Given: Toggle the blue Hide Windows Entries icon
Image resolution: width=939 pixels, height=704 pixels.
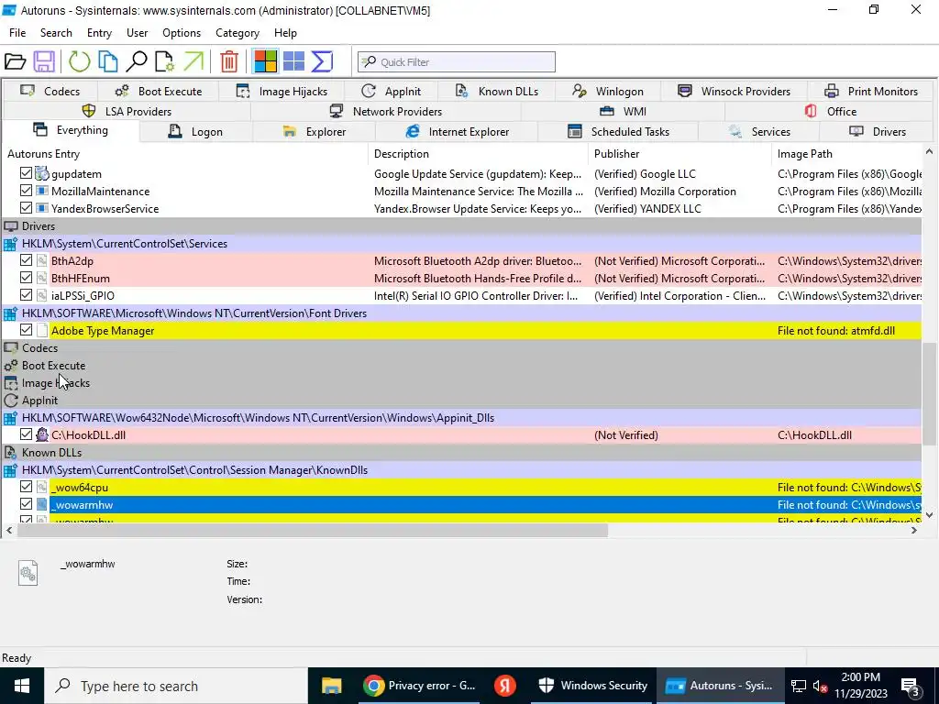Looking at the screenshot, I should pos(294,61).
